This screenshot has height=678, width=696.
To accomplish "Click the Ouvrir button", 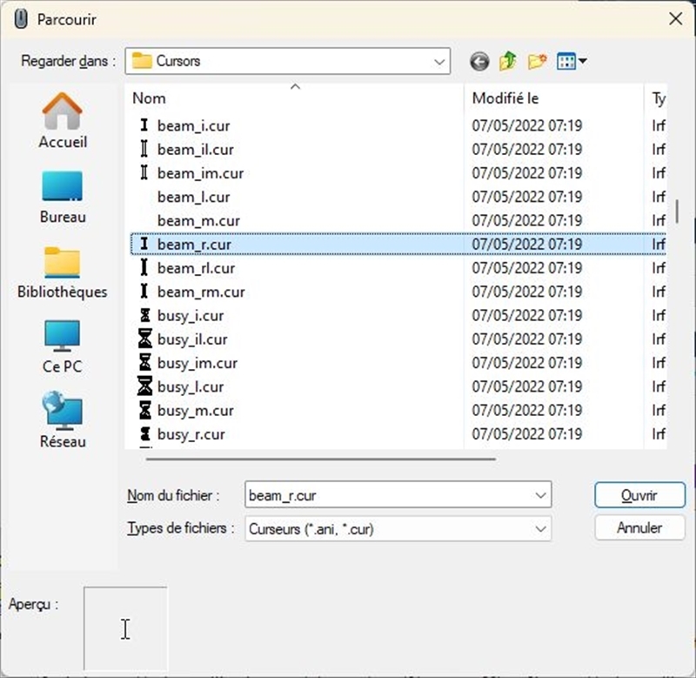I will 639,495.
